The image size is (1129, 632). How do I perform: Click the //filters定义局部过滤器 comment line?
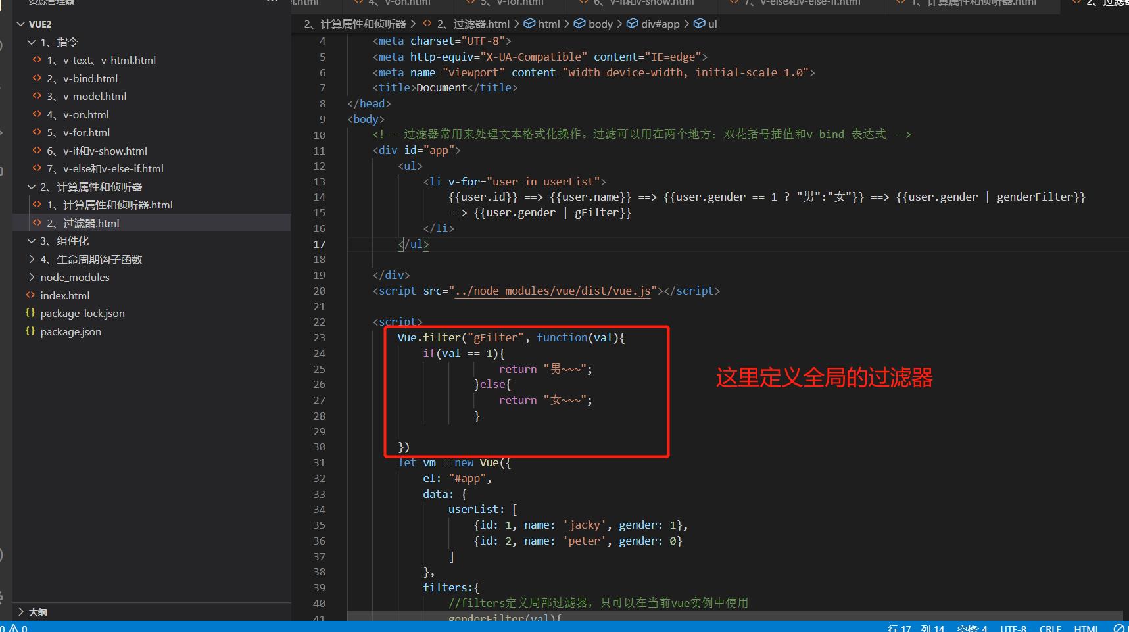click(598, 603)
